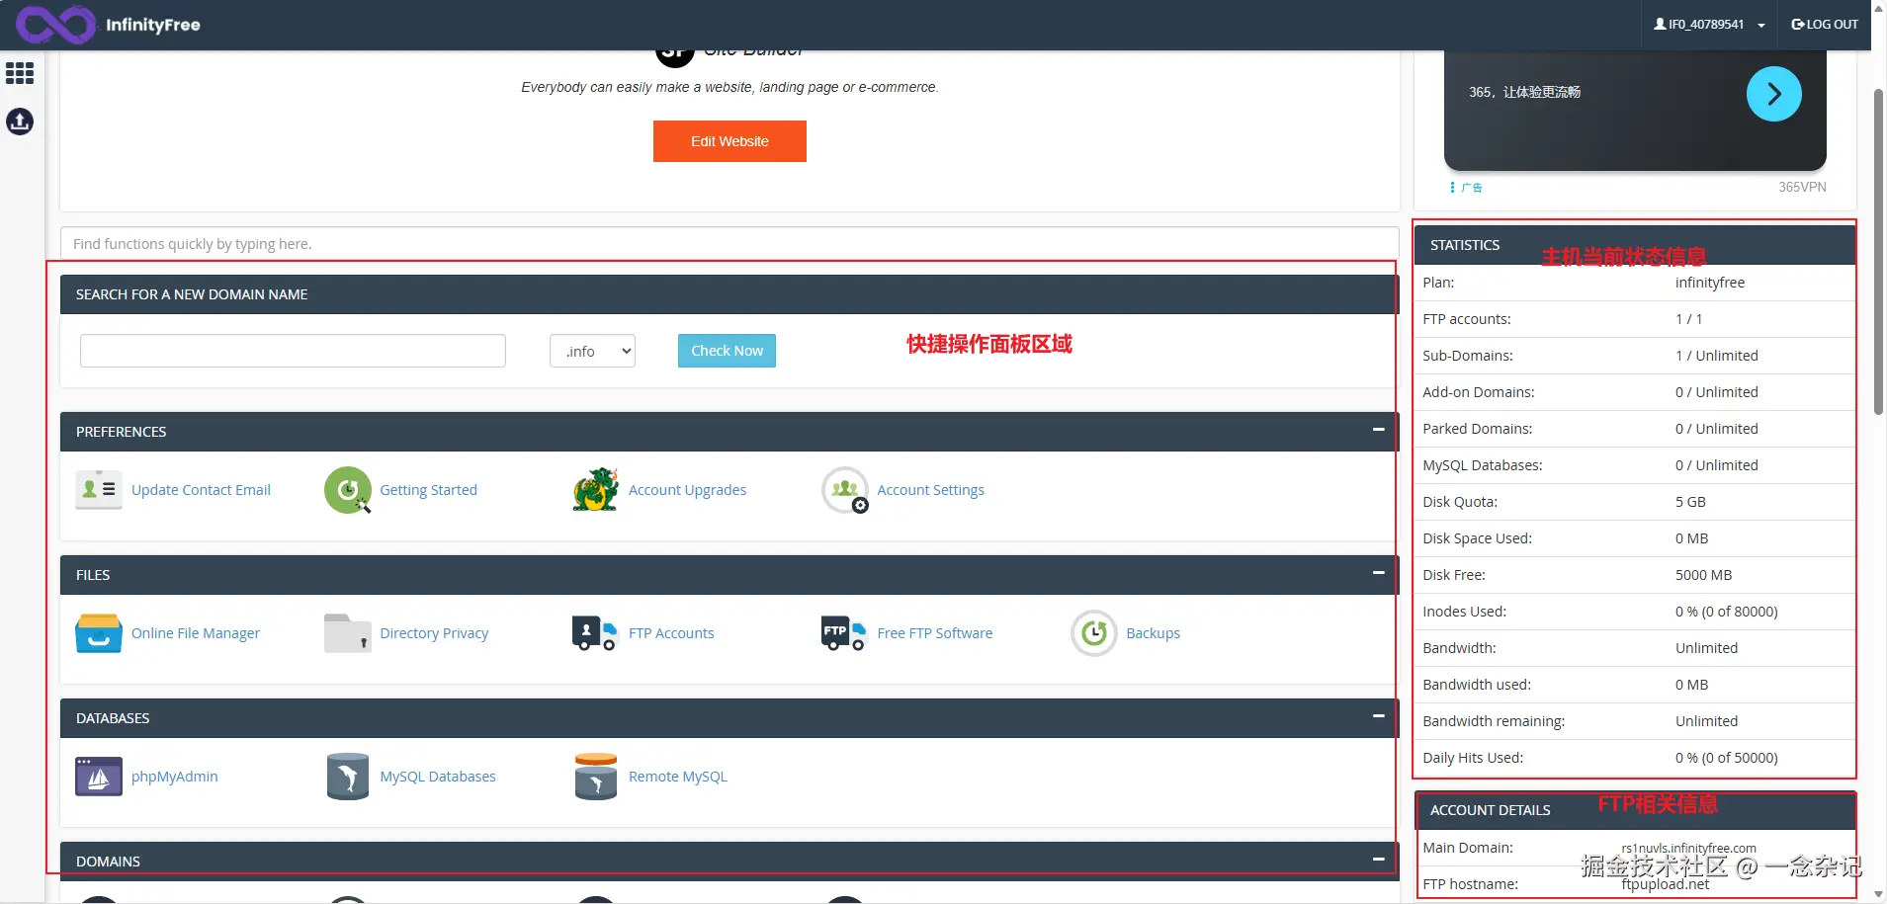The height and width of the screenshot is (904, 1887).
Task: Click the InfinityFree brand name text
Action: [153, 25]
